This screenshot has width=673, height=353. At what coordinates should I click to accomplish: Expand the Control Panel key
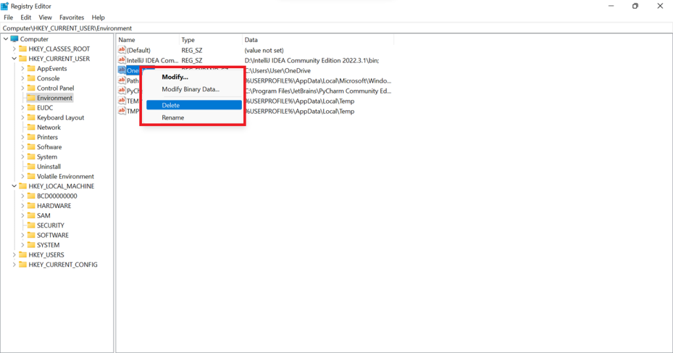point(22,88)
